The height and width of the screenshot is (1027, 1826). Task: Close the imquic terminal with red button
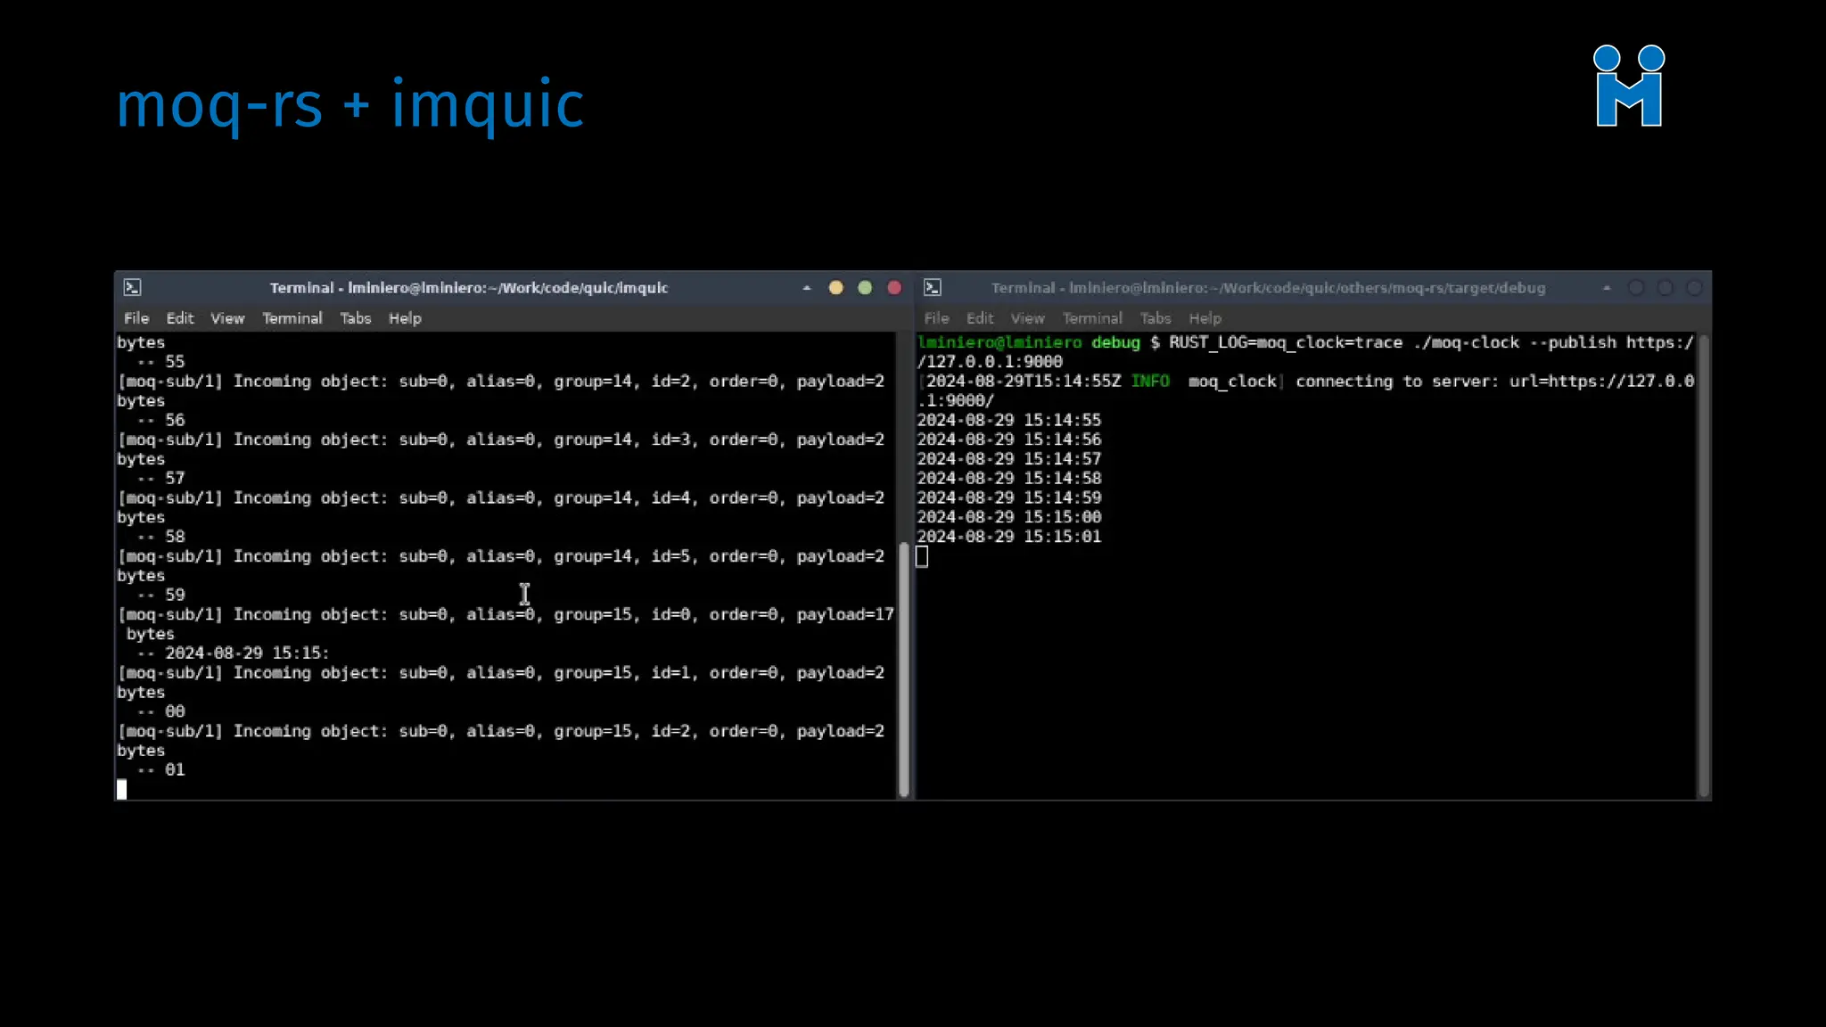[894, 287]
